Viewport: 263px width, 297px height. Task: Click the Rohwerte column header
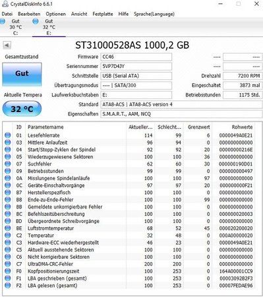242,127
